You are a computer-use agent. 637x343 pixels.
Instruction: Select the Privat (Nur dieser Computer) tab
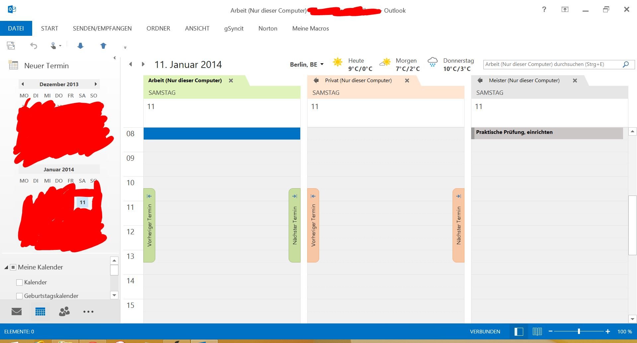click(x=358, y=81)
